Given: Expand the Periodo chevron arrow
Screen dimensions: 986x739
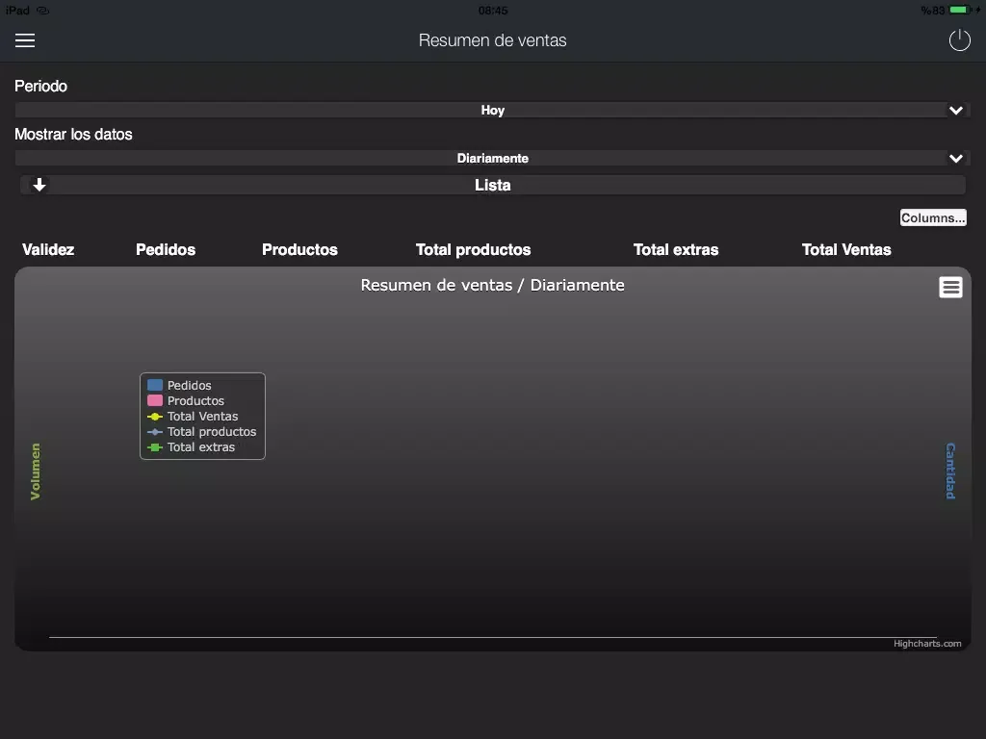Looking at the screenshot, I should pos(956,110).
